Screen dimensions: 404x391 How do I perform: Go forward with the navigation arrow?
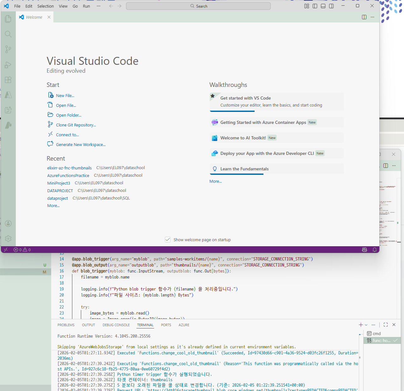click(119, 6)
